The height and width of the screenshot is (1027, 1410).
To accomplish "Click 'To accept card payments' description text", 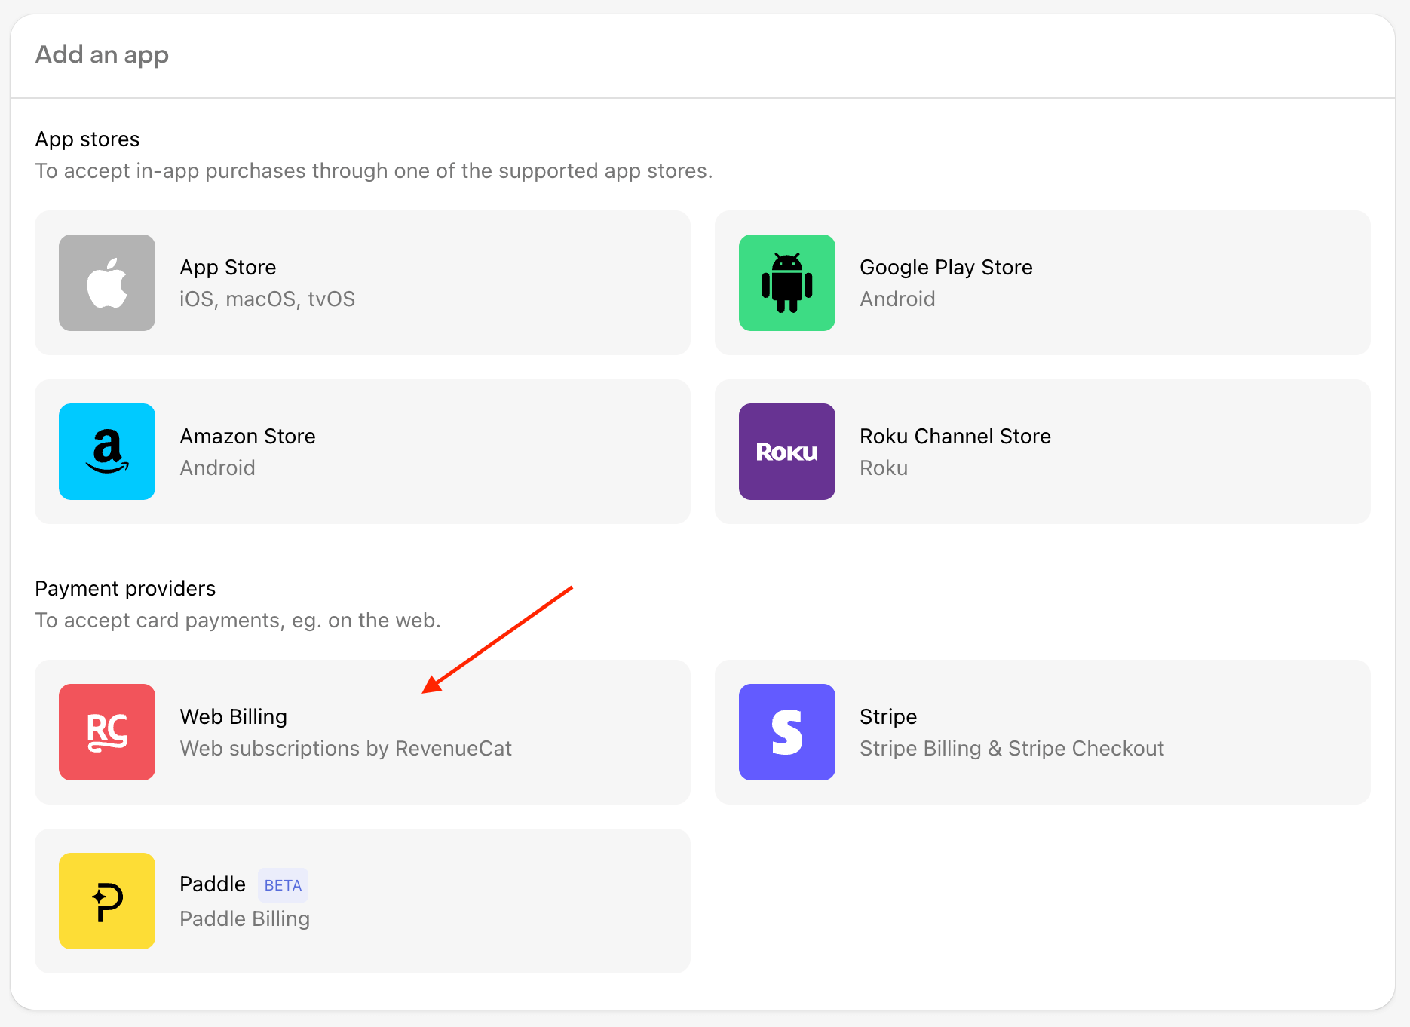I will (238, 621).
